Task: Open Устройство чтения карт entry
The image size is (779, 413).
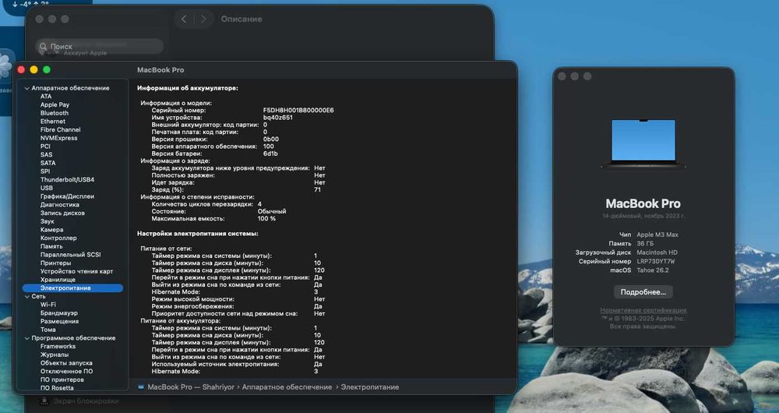Action: tap(76, 271)
